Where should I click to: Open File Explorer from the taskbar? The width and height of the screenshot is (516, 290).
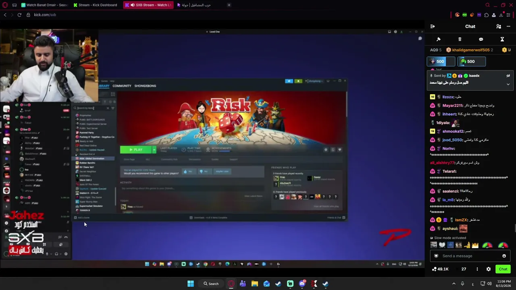pyautogui.click(x=255, y=284)
